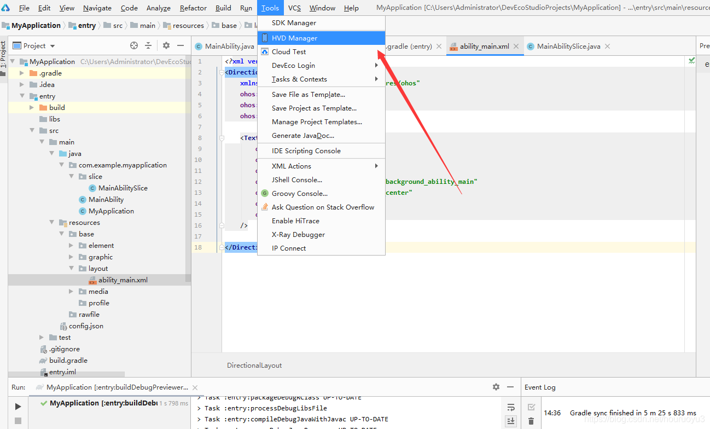The width and height of the screenshot is (710, 429).
Task: Open Run panel settings gear
Action: click(x=496, y=387)
